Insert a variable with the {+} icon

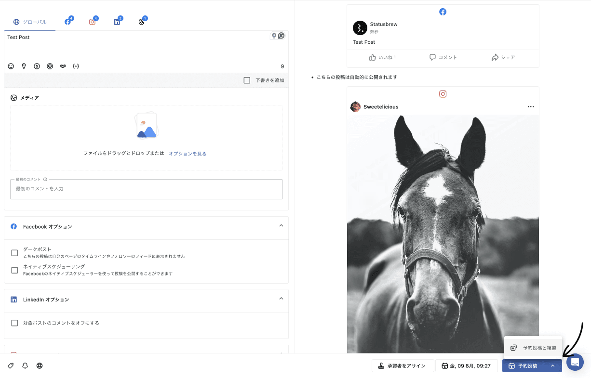[x=76, y=66]
